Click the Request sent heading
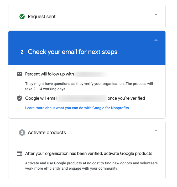The image size is (177, 187). tap(42, 17)
